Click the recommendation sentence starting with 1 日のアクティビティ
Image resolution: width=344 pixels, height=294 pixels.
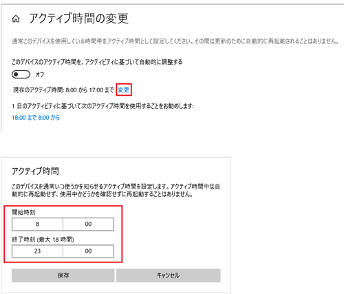[103, 106]
